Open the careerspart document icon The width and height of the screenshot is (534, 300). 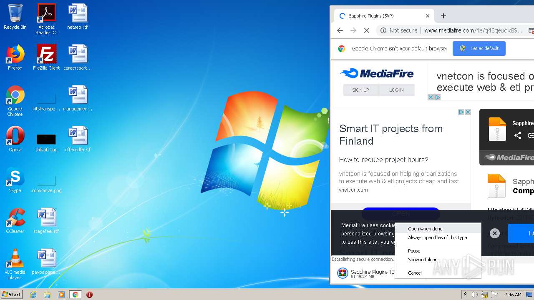coord(78,57)
